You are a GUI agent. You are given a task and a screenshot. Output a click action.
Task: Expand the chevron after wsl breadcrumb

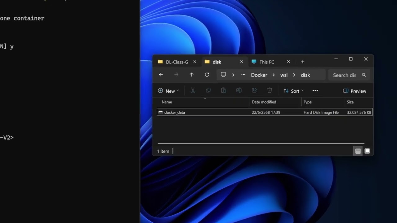294,75
